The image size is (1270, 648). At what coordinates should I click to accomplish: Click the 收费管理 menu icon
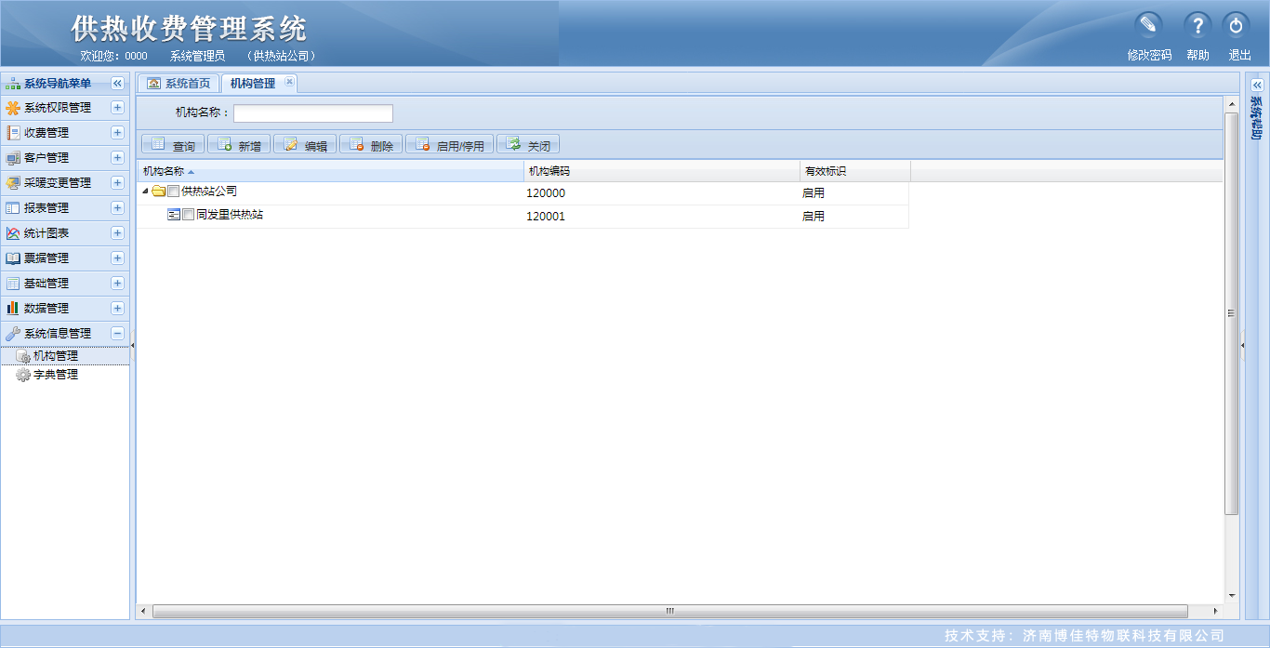pyautogui.click(x=13, y=133)
